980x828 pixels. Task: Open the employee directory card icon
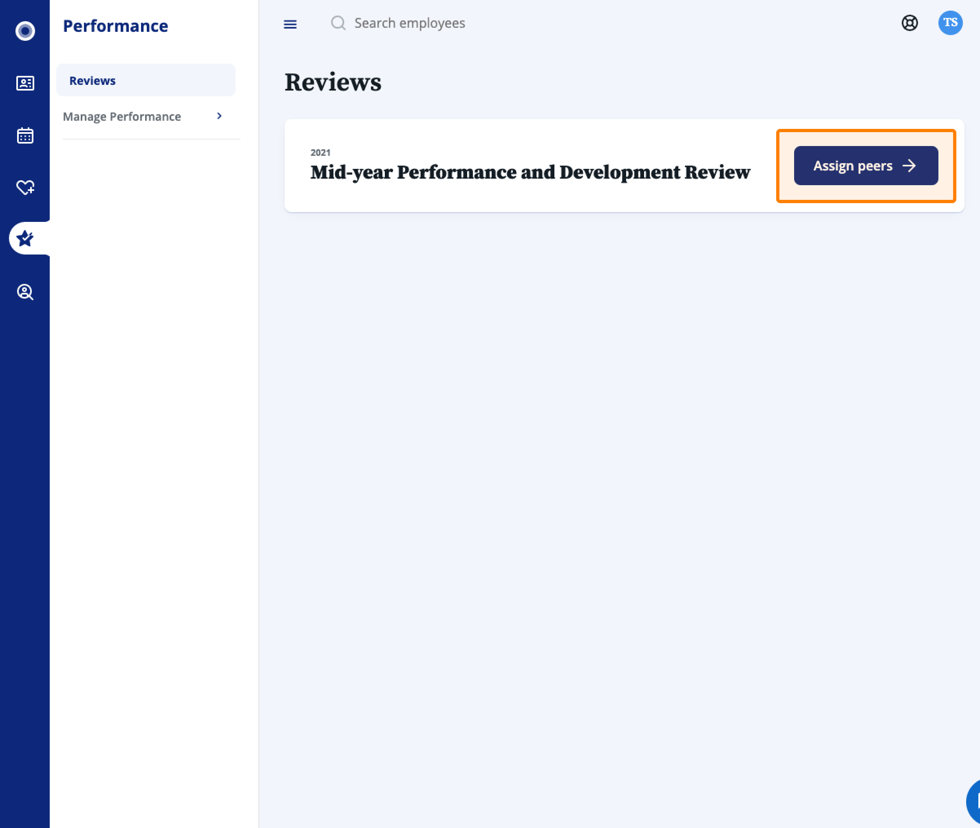click(x=25, y=83)
